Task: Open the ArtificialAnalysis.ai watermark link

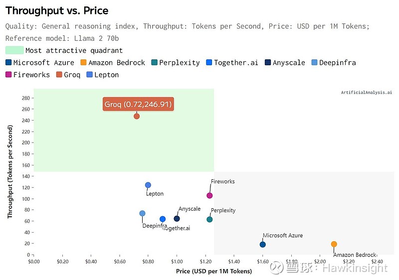Action: pyautogui.click(x=366, y=92)
